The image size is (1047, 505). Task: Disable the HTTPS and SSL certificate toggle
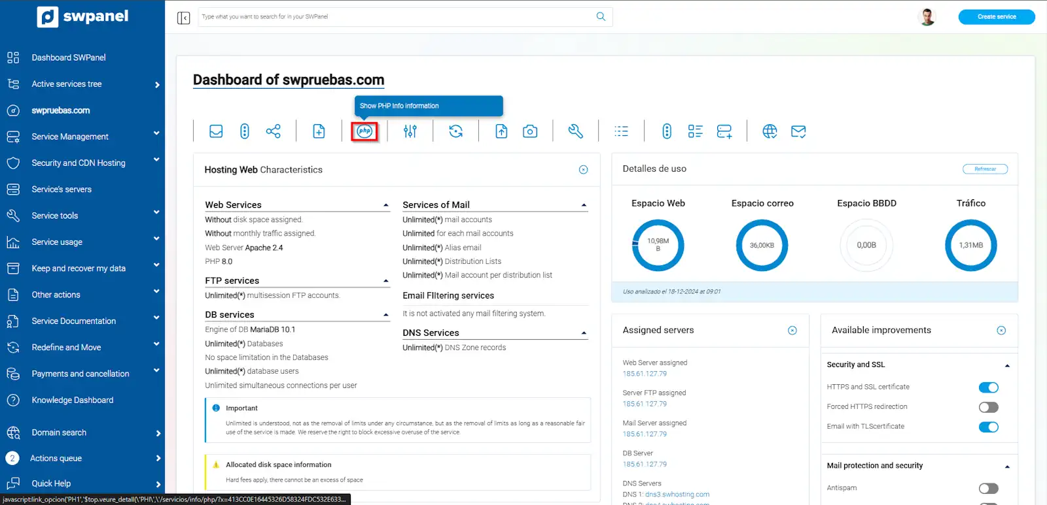989,387
